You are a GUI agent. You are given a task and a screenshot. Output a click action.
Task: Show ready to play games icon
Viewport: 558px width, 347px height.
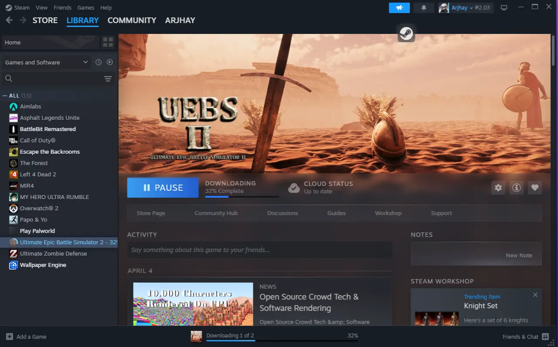point(110,62)
